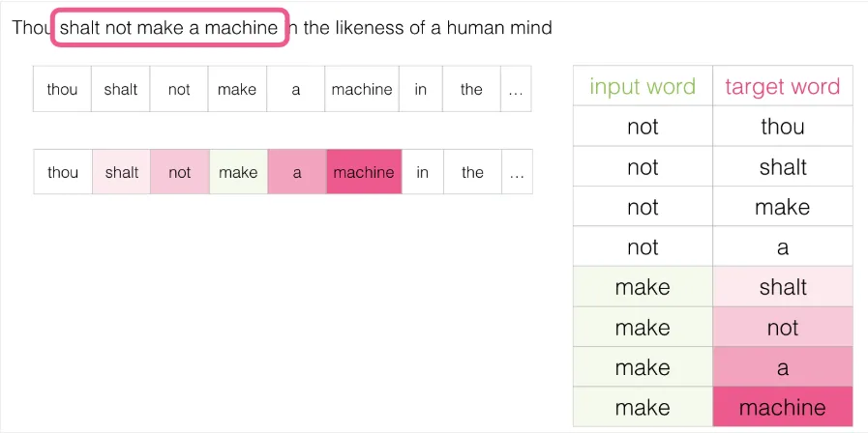Click the "thou" cell in the top word row
This screenshot has width=868, height=433.
(x=62, y=90)
